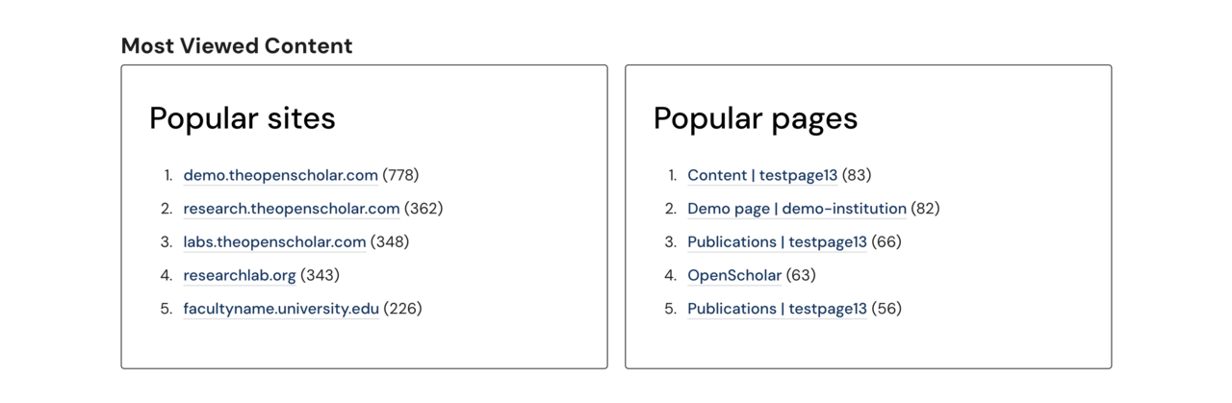Image resolution: width=1232 pixels, height=403 pixels.
Task: Click the (83) view count text
Action: pos(857,175)
